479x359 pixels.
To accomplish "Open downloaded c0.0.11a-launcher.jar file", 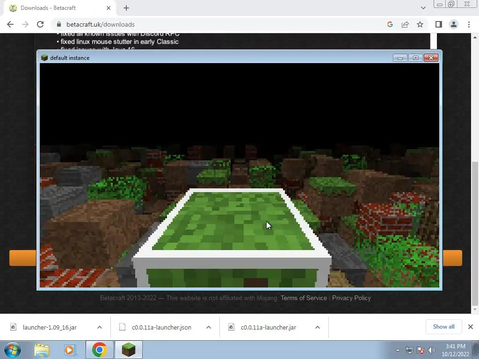I will (268, 327).
